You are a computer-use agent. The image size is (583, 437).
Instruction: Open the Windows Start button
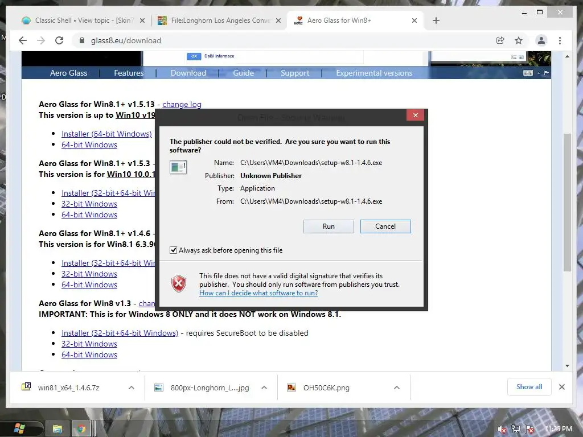click(x=19, y=429)
